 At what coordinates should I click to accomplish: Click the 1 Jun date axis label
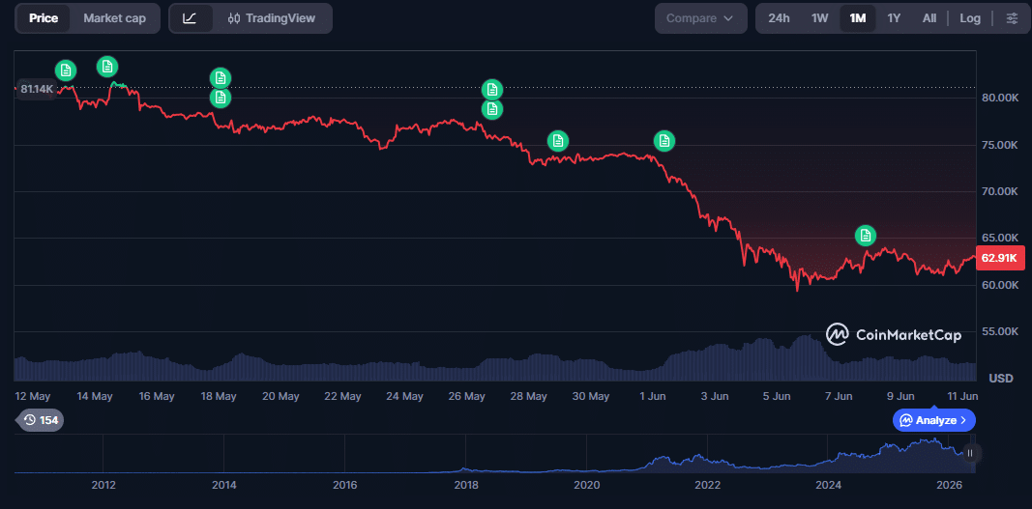pyautogui.click(x=652, y=396)
